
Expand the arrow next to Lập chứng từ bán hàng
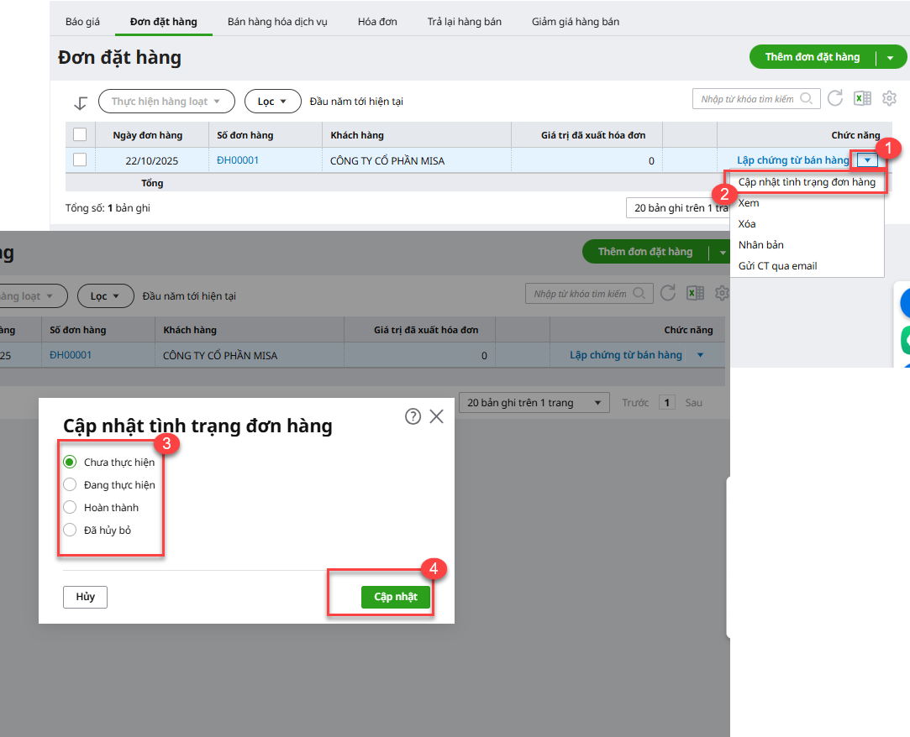tap(867, 160)
